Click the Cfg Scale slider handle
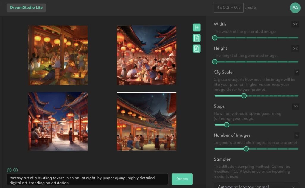Screen dimensions: 305x188 [x=244, y=96]
